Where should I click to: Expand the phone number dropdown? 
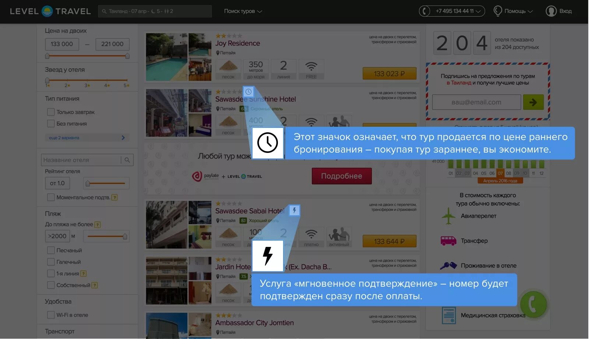[478, 11]
